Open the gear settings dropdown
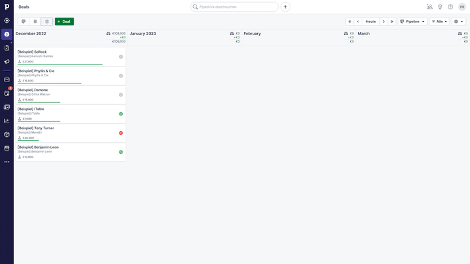Screen dimensions: 470x264 459,22
